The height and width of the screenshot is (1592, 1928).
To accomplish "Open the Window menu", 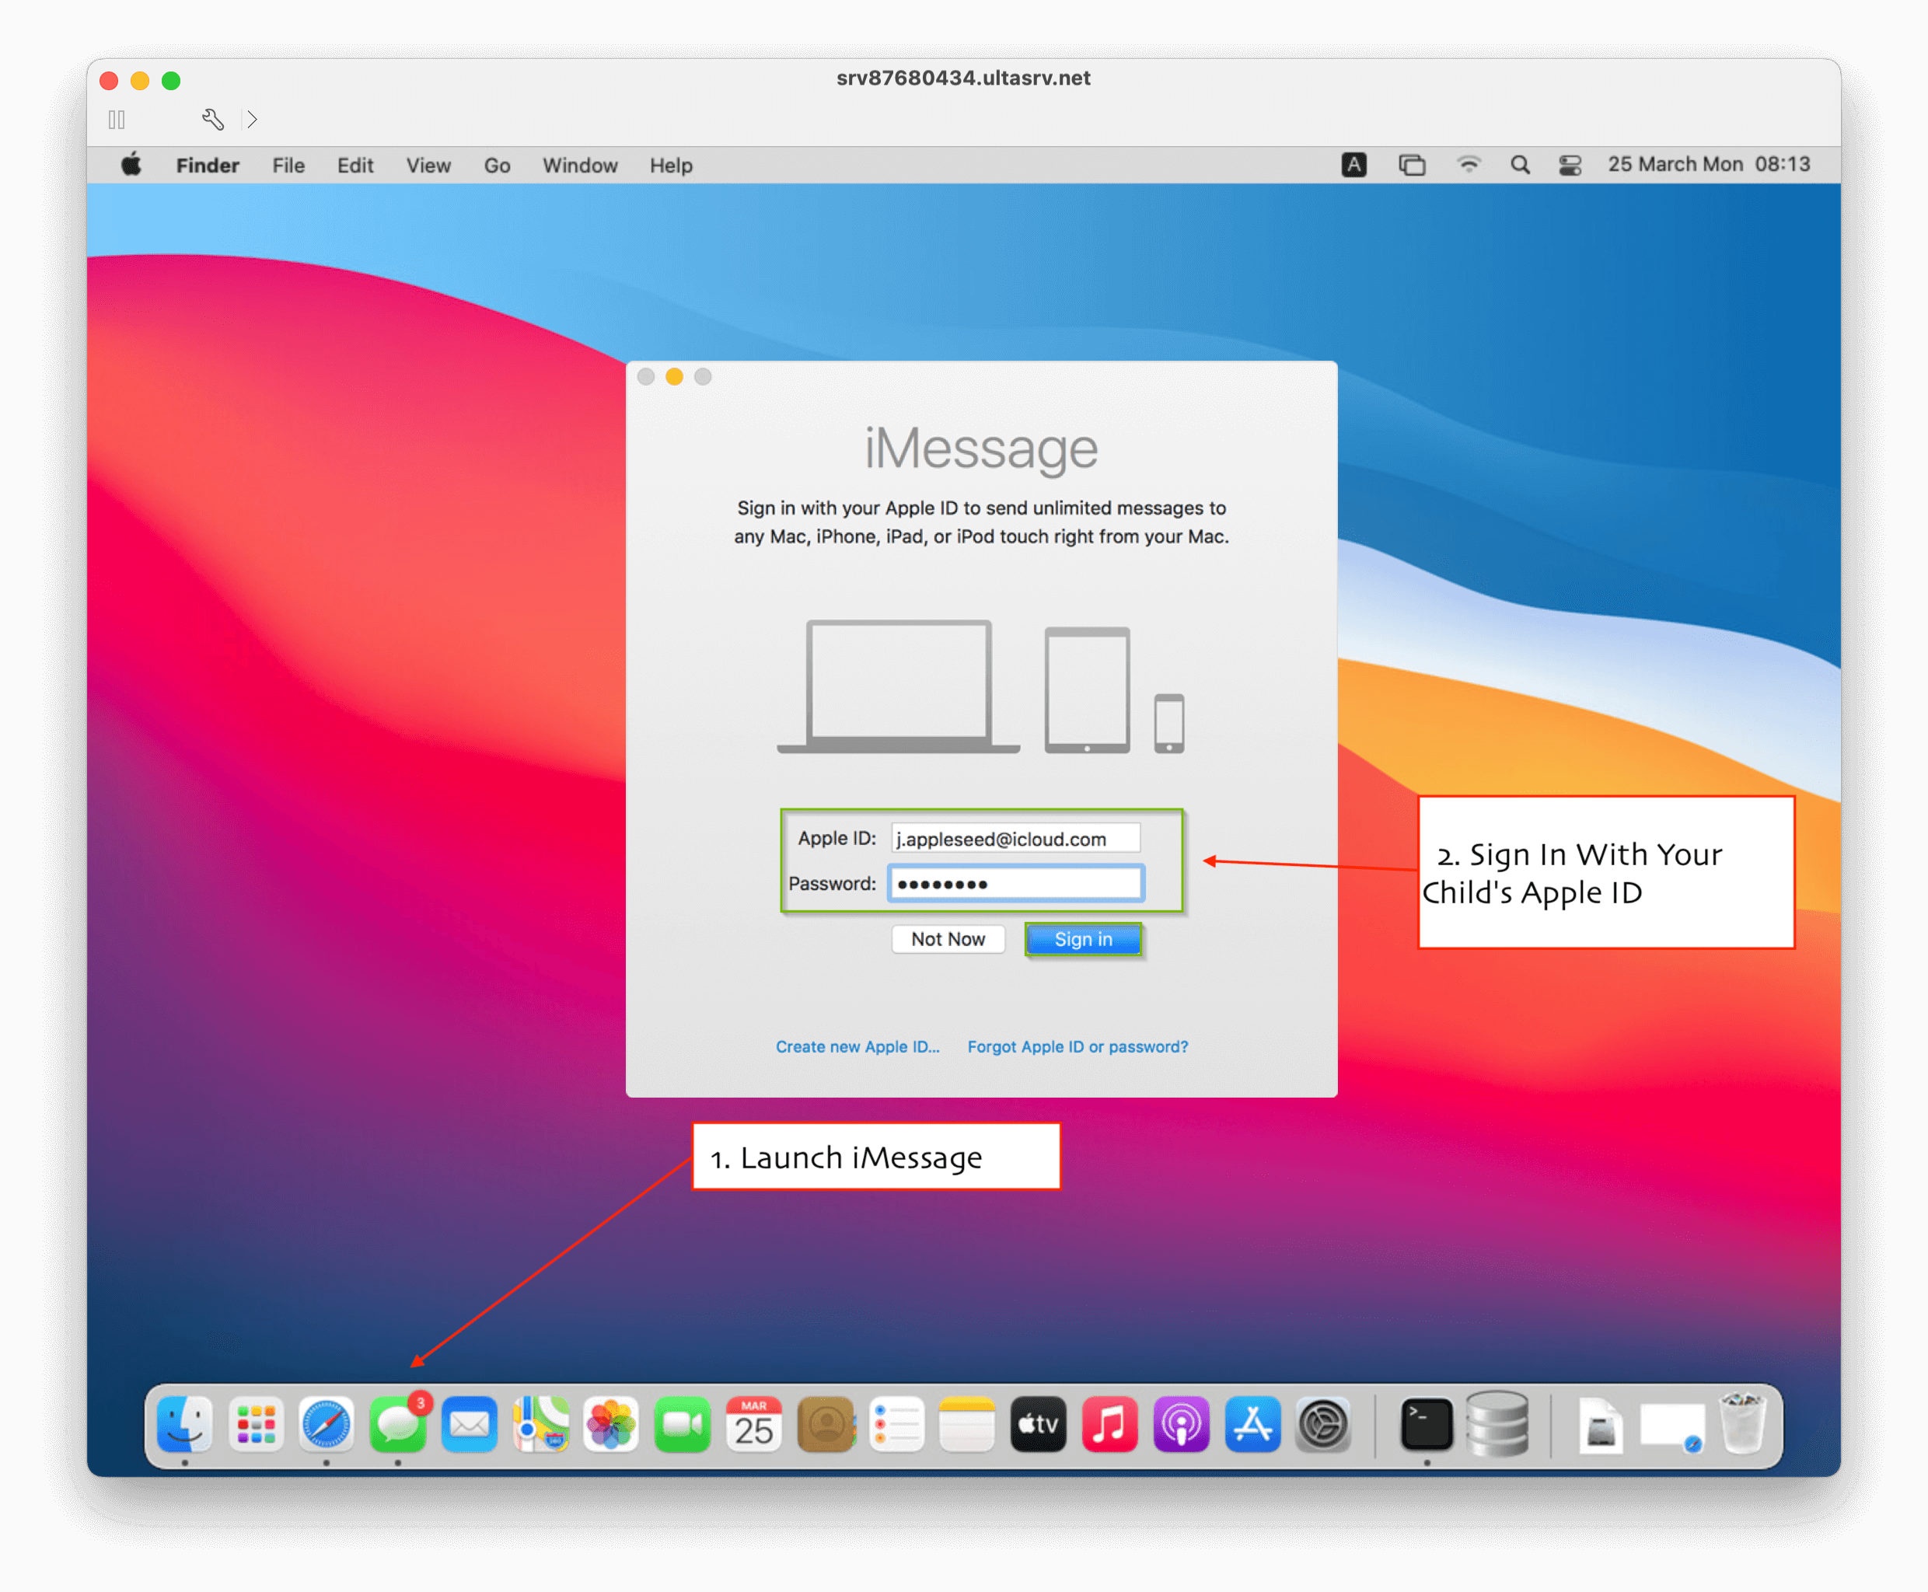I will click(580, 165).
